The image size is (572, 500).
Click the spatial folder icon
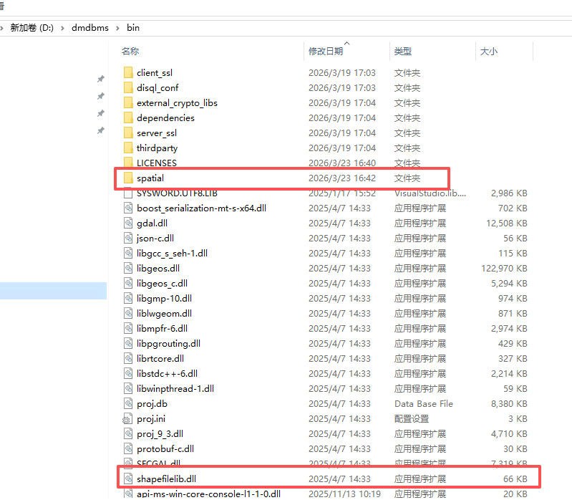128,178
